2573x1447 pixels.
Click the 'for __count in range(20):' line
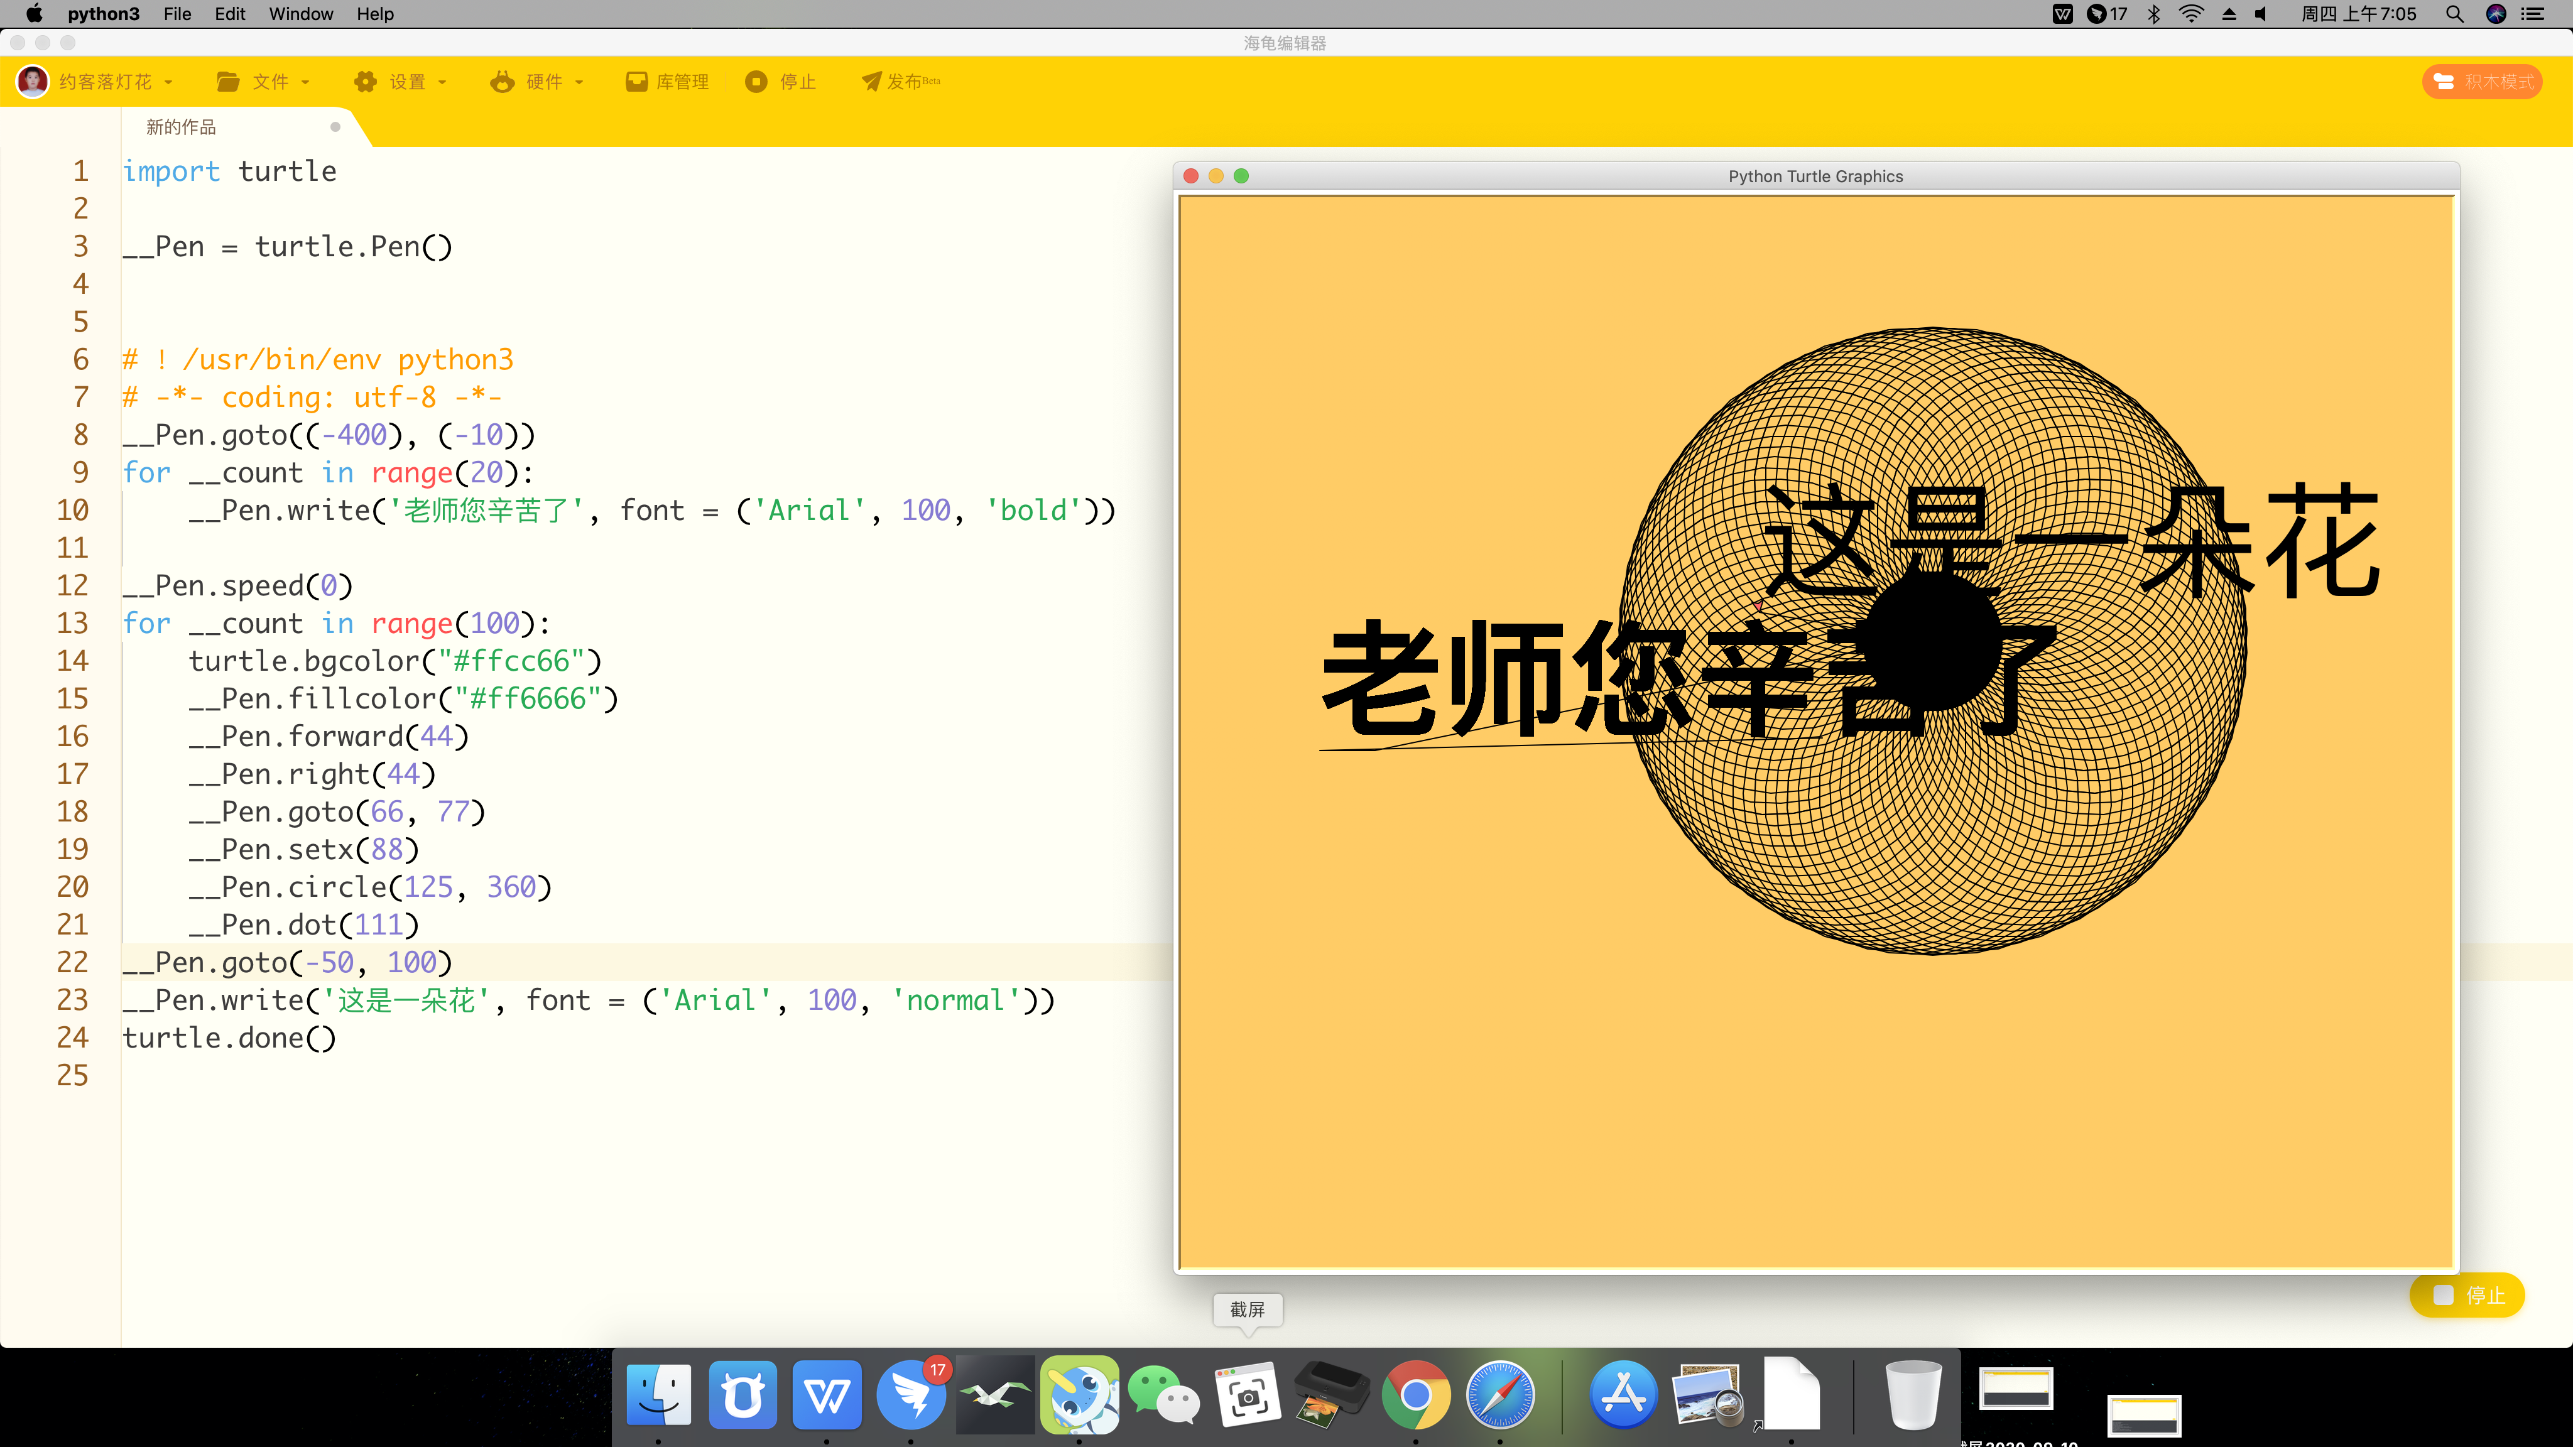coord(329,472)
